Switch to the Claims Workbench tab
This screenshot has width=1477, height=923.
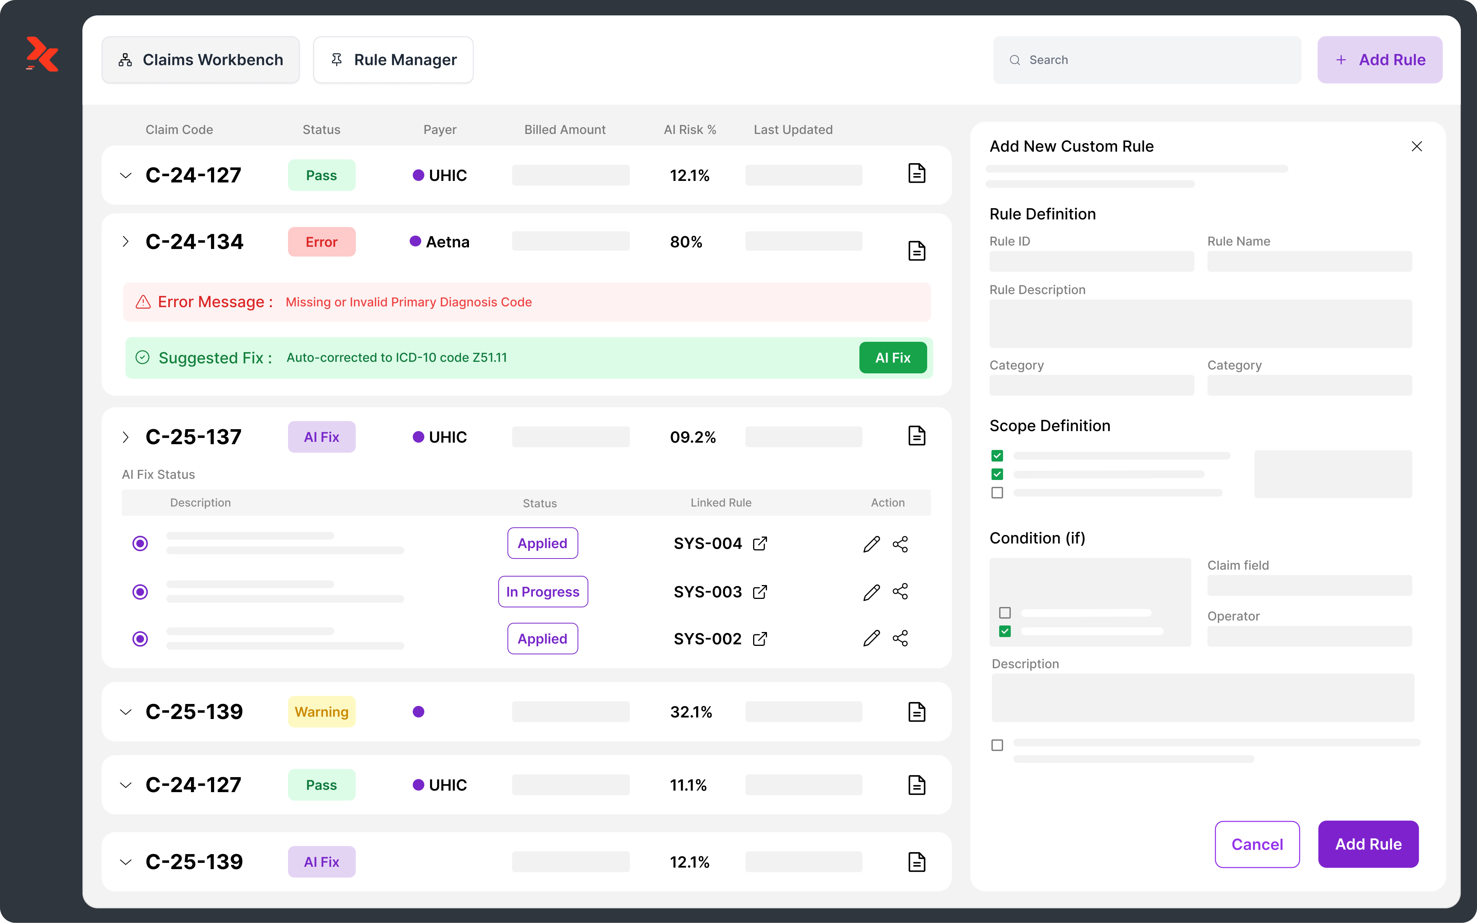tap(200, 60)
